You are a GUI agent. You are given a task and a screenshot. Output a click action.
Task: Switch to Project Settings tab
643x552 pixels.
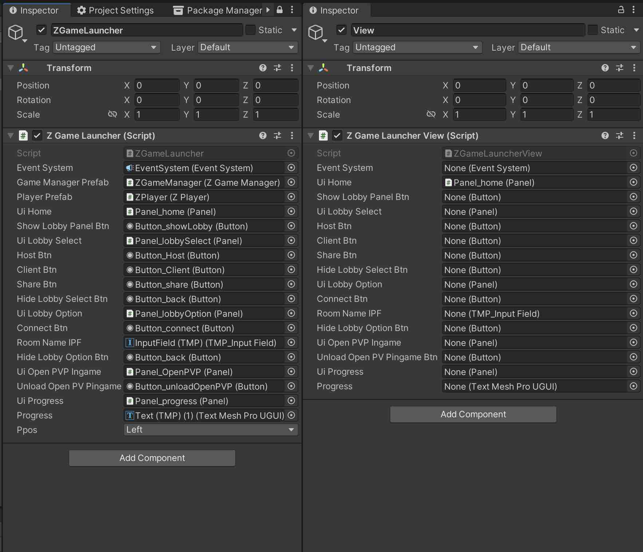point(115,10)
